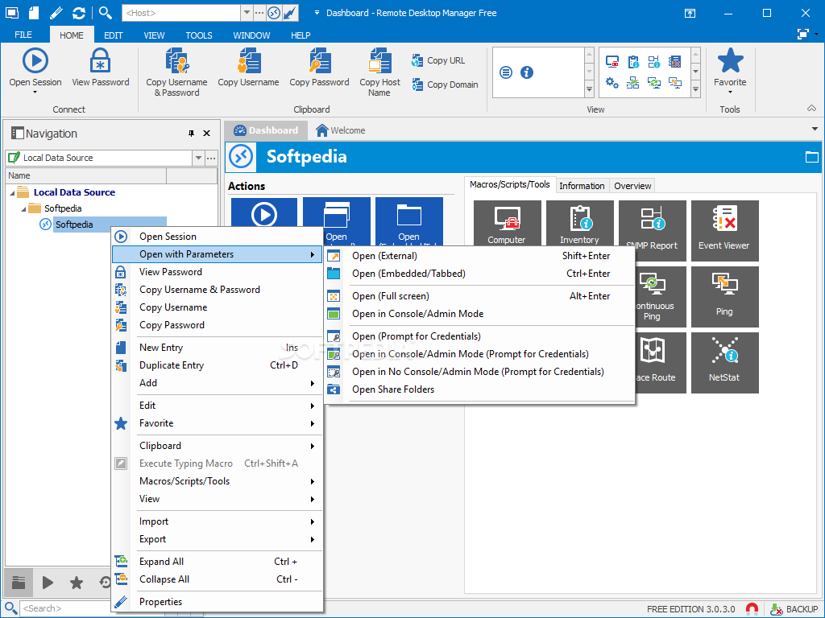Image resolution: width=825 pixels, height=618 pixels.
Task: Click the Name column header
Action: tap(85, 175)
